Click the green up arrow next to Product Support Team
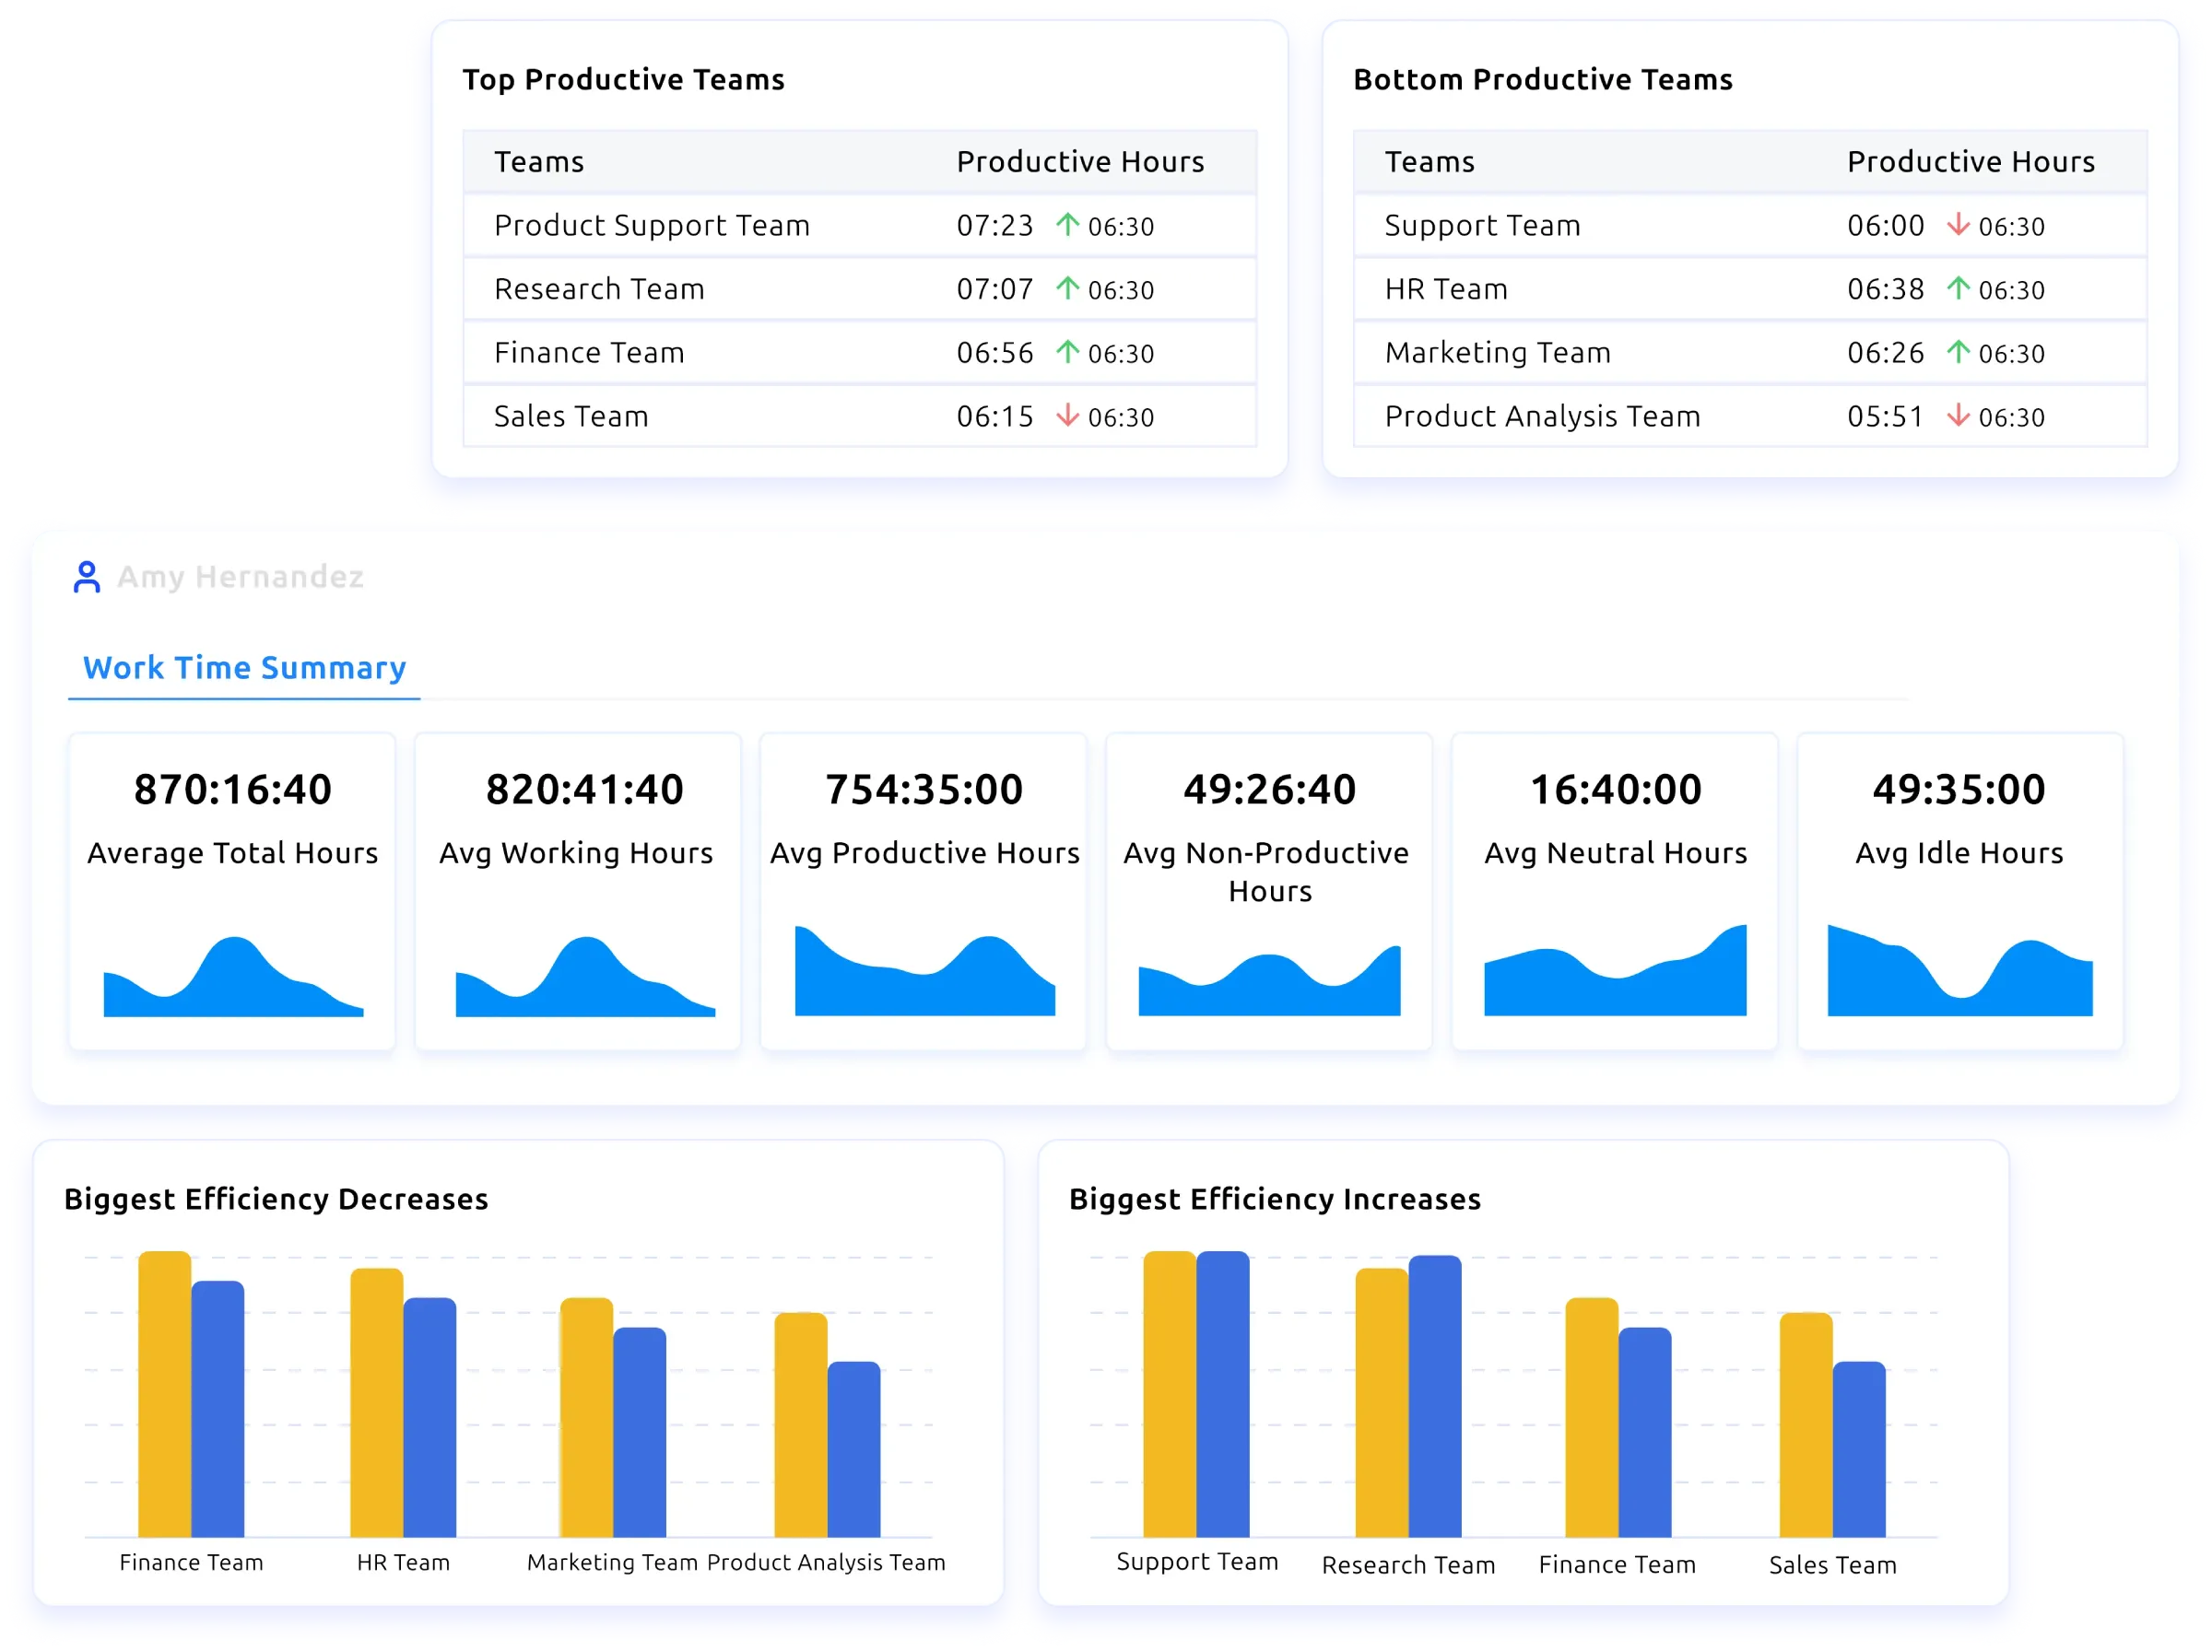Screen dimensions: 2212x1652 pyautogui.click(x=1068, y=225)
